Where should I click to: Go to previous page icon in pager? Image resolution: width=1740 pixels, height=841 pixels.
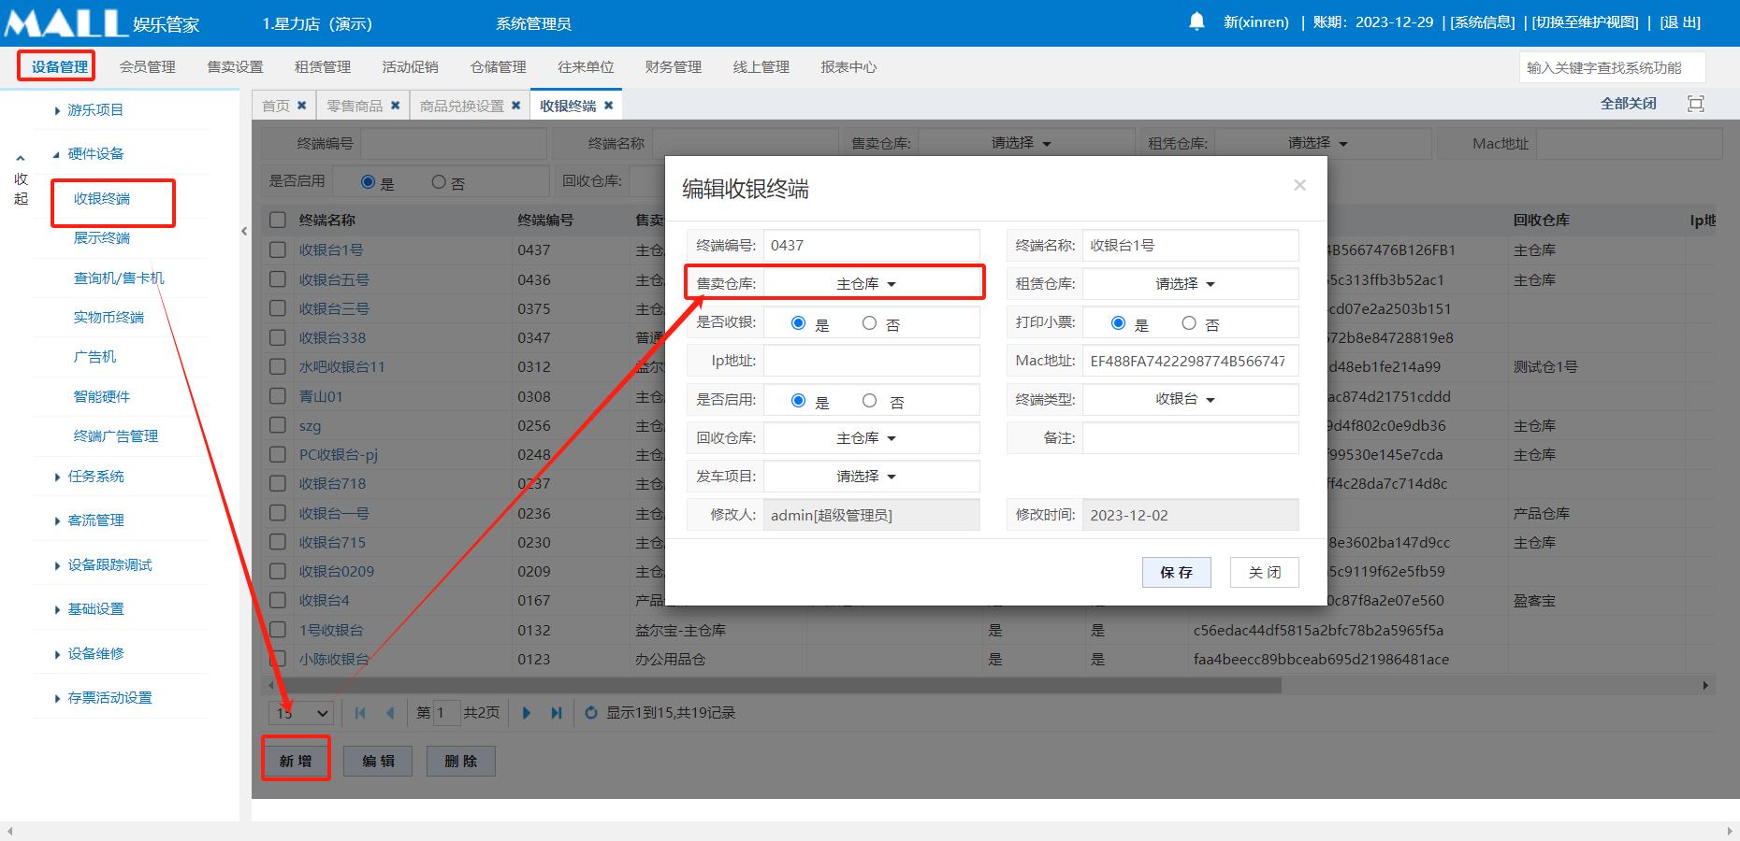click(390, 713)
